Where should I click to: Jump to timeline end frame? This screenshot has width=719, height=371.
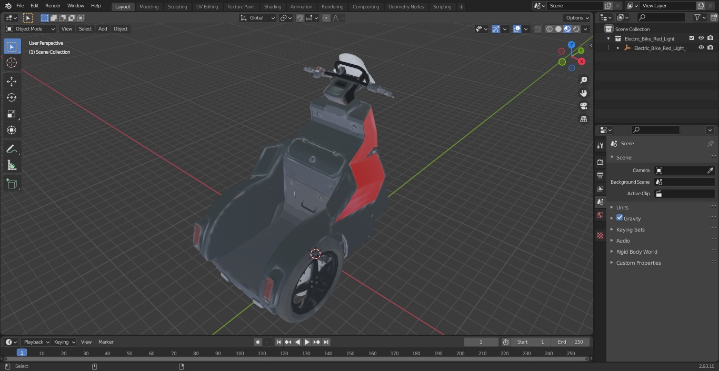pos(326,342)
